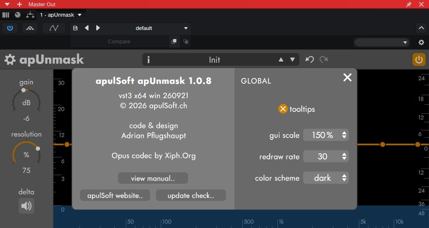The width and height of the screenshot is (429, 228).
Task: Click the update check.. button
Action: coord(191,196)
